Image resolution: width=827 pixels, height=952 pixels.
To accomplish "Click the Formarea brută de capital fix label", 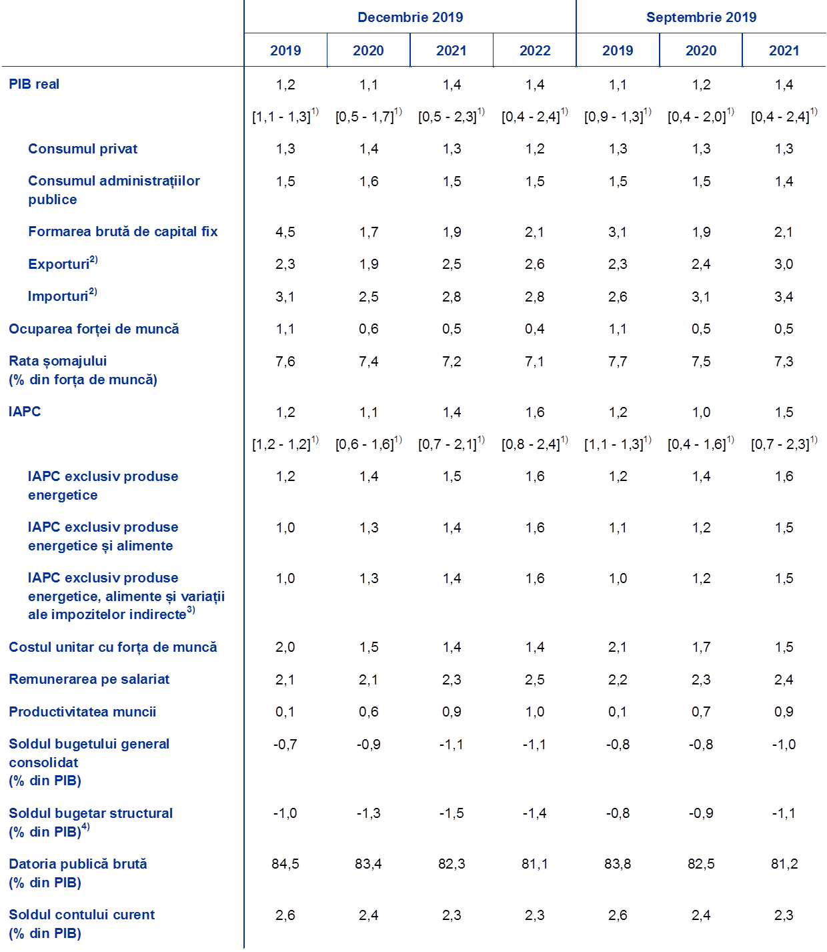I will point(123,231).
